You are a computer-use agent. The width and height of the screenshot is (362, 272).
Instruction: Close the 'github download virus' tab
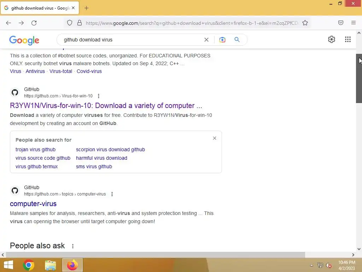click(x=73, y=8)
